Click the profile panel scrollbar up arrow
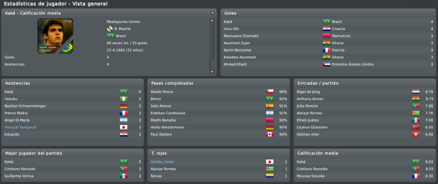This screenshot has width=438, height=184. (212, 21)
